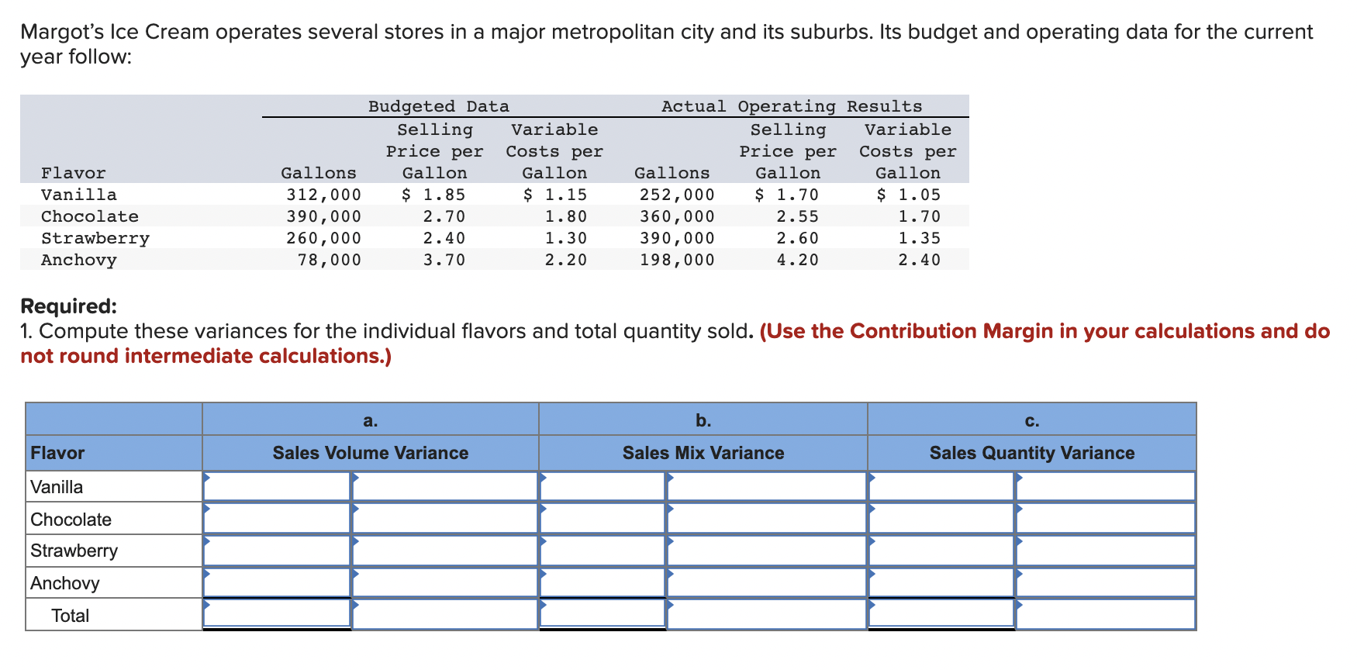Click actual Anchovy selling price 4.20

click(798, 260)
